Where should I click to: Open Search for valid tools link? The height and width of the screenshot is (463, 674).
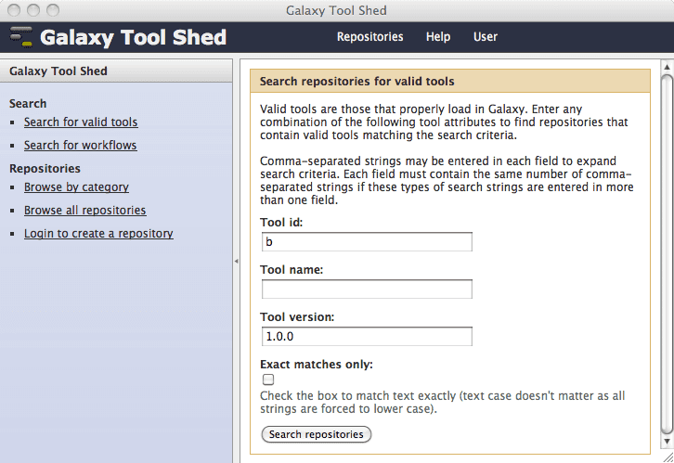pyautogui.click(x=81, y=122)
